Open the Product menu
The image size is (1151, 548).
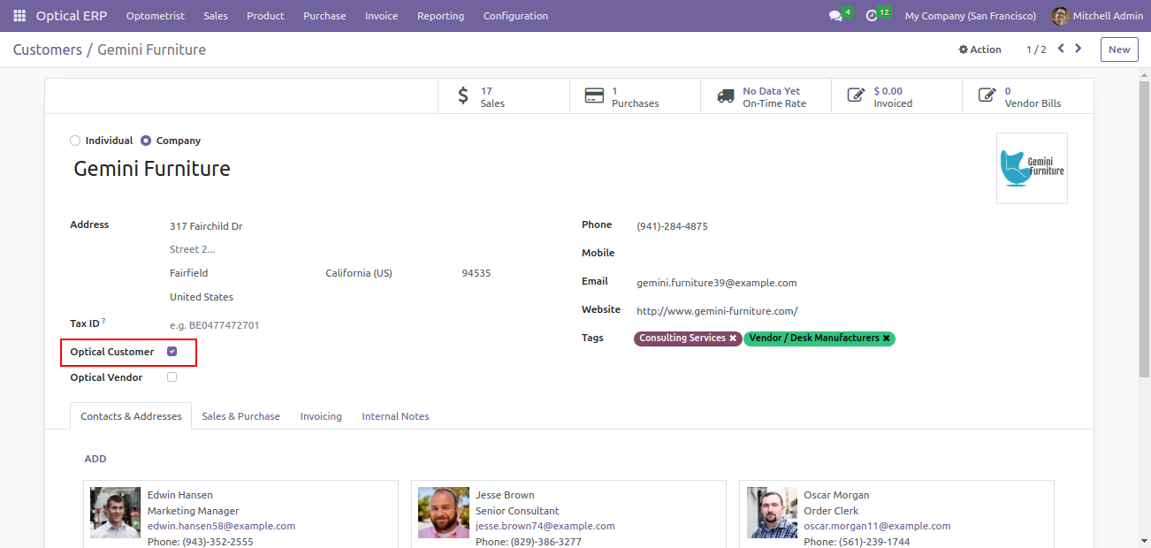[x=265, y=16]
